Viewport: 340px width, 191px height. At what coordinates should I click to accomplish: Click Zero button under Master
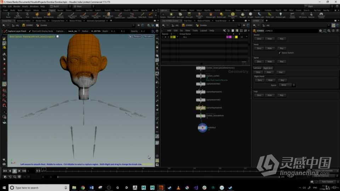tap(259, 39)
